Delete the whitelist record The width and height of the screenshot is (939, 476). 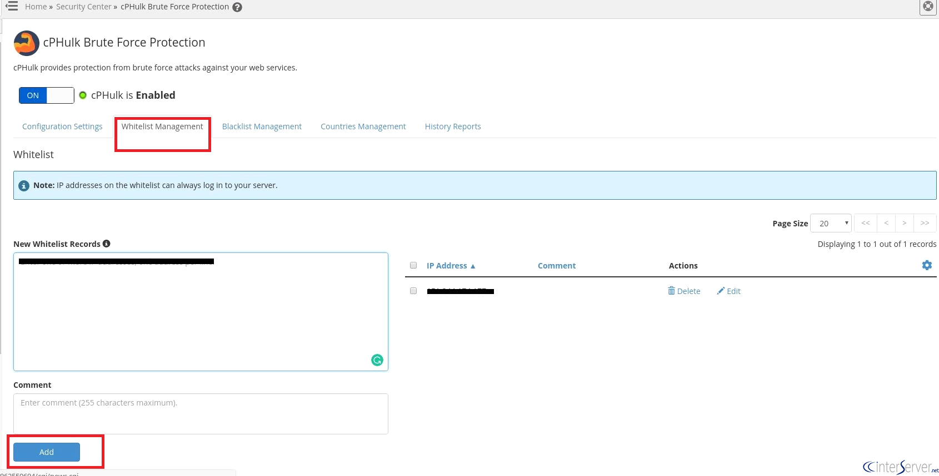(684, 291)
